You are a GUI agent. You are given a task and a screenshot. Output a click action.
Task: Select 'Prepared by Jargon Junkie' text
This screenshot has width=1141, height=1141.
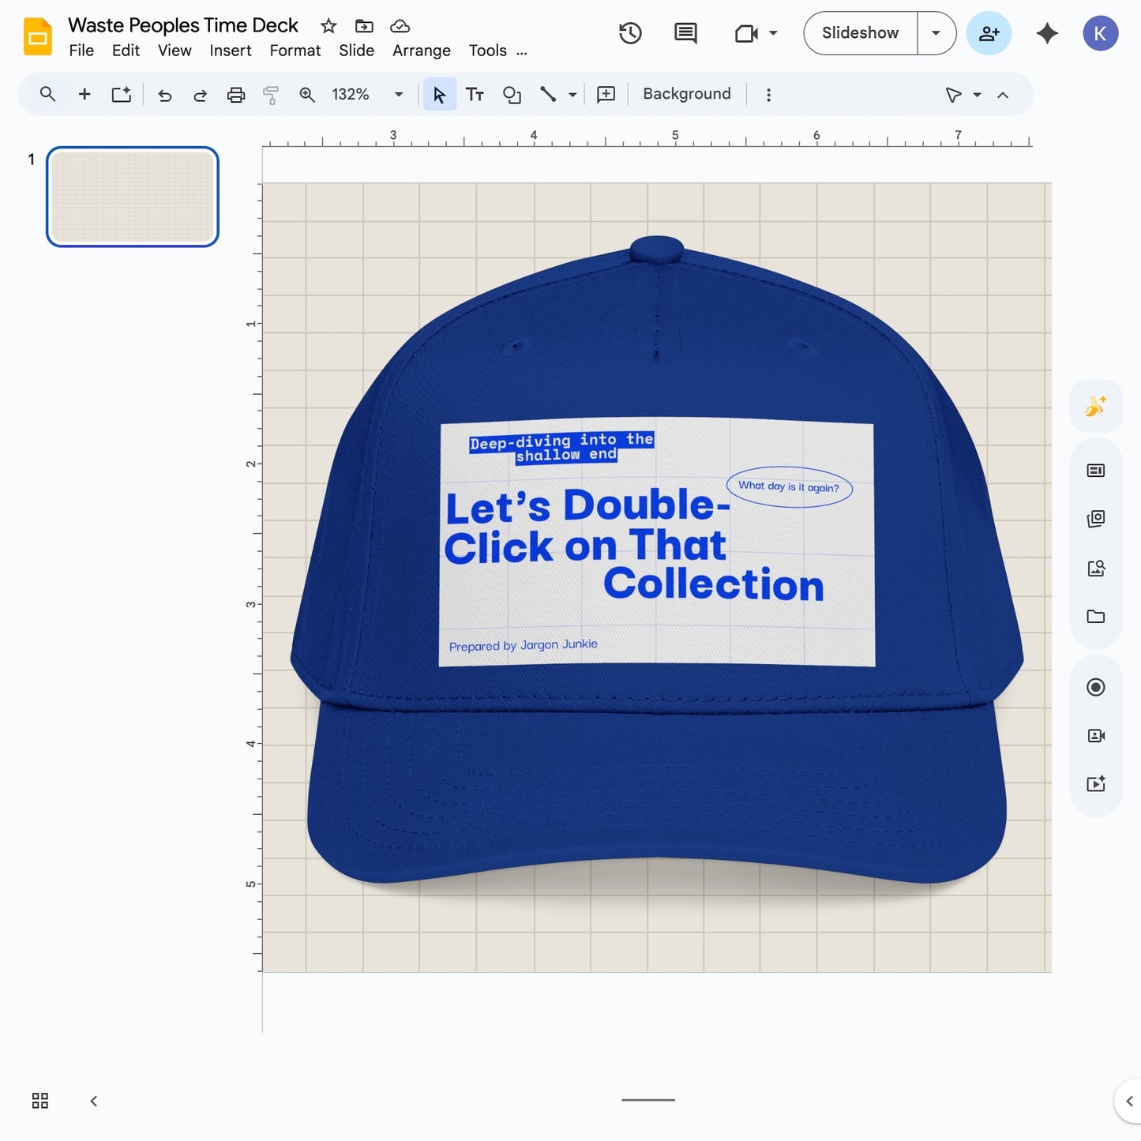click(x=524, y=645)
